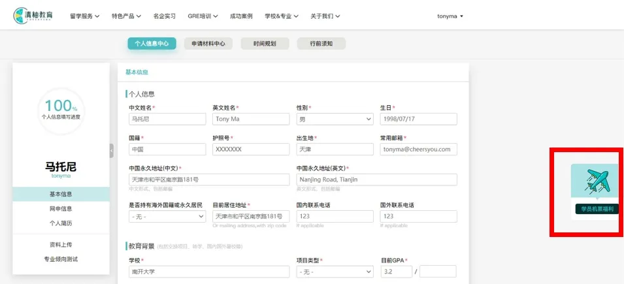Switch to the 时间规划 tab

pyautogui.click(x=265, y=44)
